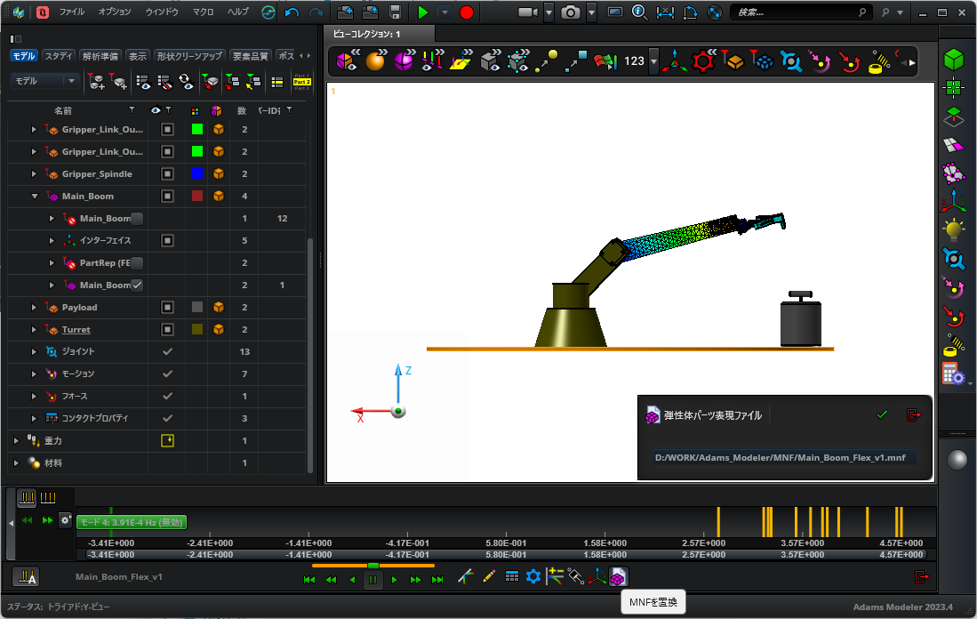Screen dimensions: 977x619
Task: Expand the ジョイント tree node
Action: click(x=35, y=352)
